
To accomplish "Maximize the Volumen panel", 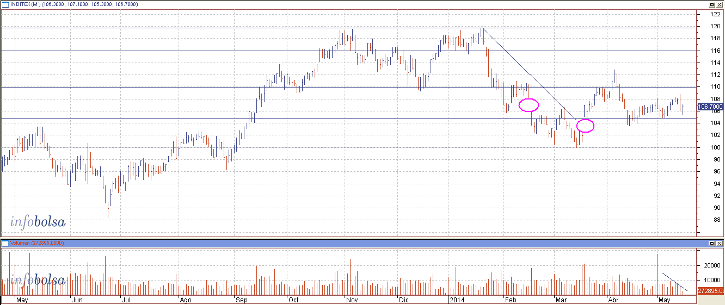I will point(712,242).
